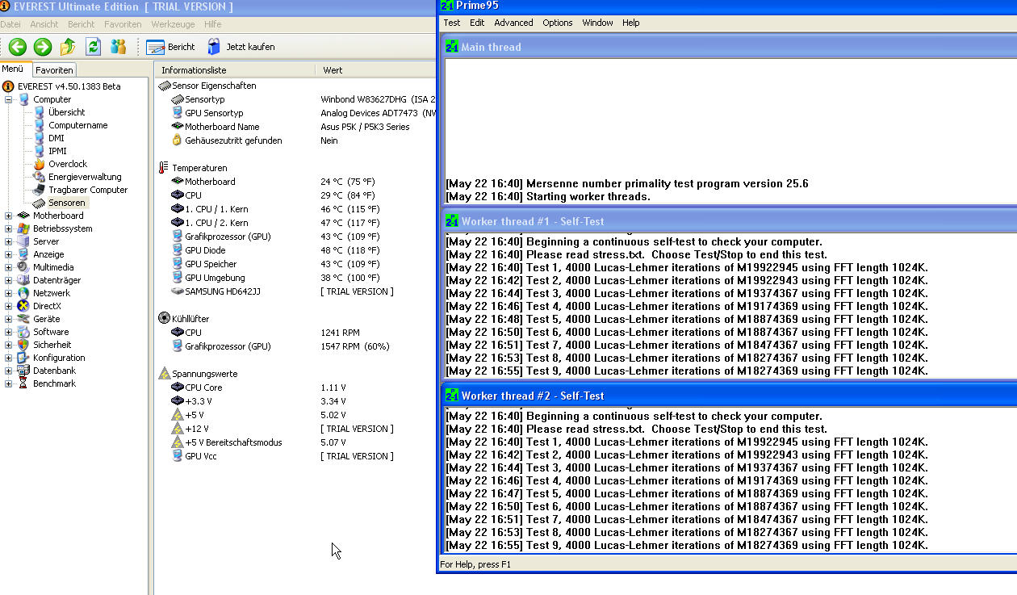Open the Prime95 Help menu

pyautogui.click(x=631, y=23)
